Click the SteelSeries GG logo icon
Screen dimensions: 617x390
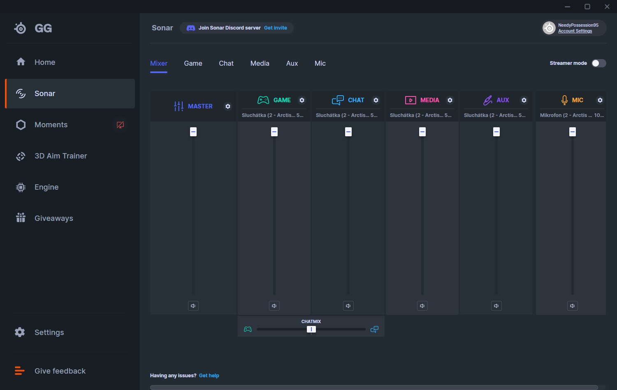[x=20, y=28]
